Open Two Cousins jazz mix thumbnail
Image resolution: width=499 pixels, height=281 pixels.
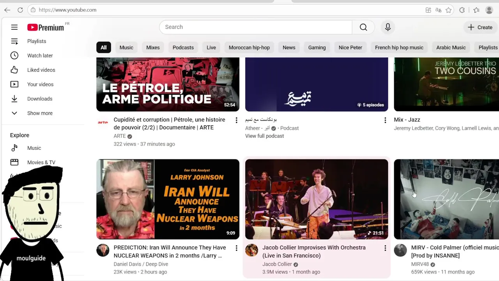click(x=446, y=84)
